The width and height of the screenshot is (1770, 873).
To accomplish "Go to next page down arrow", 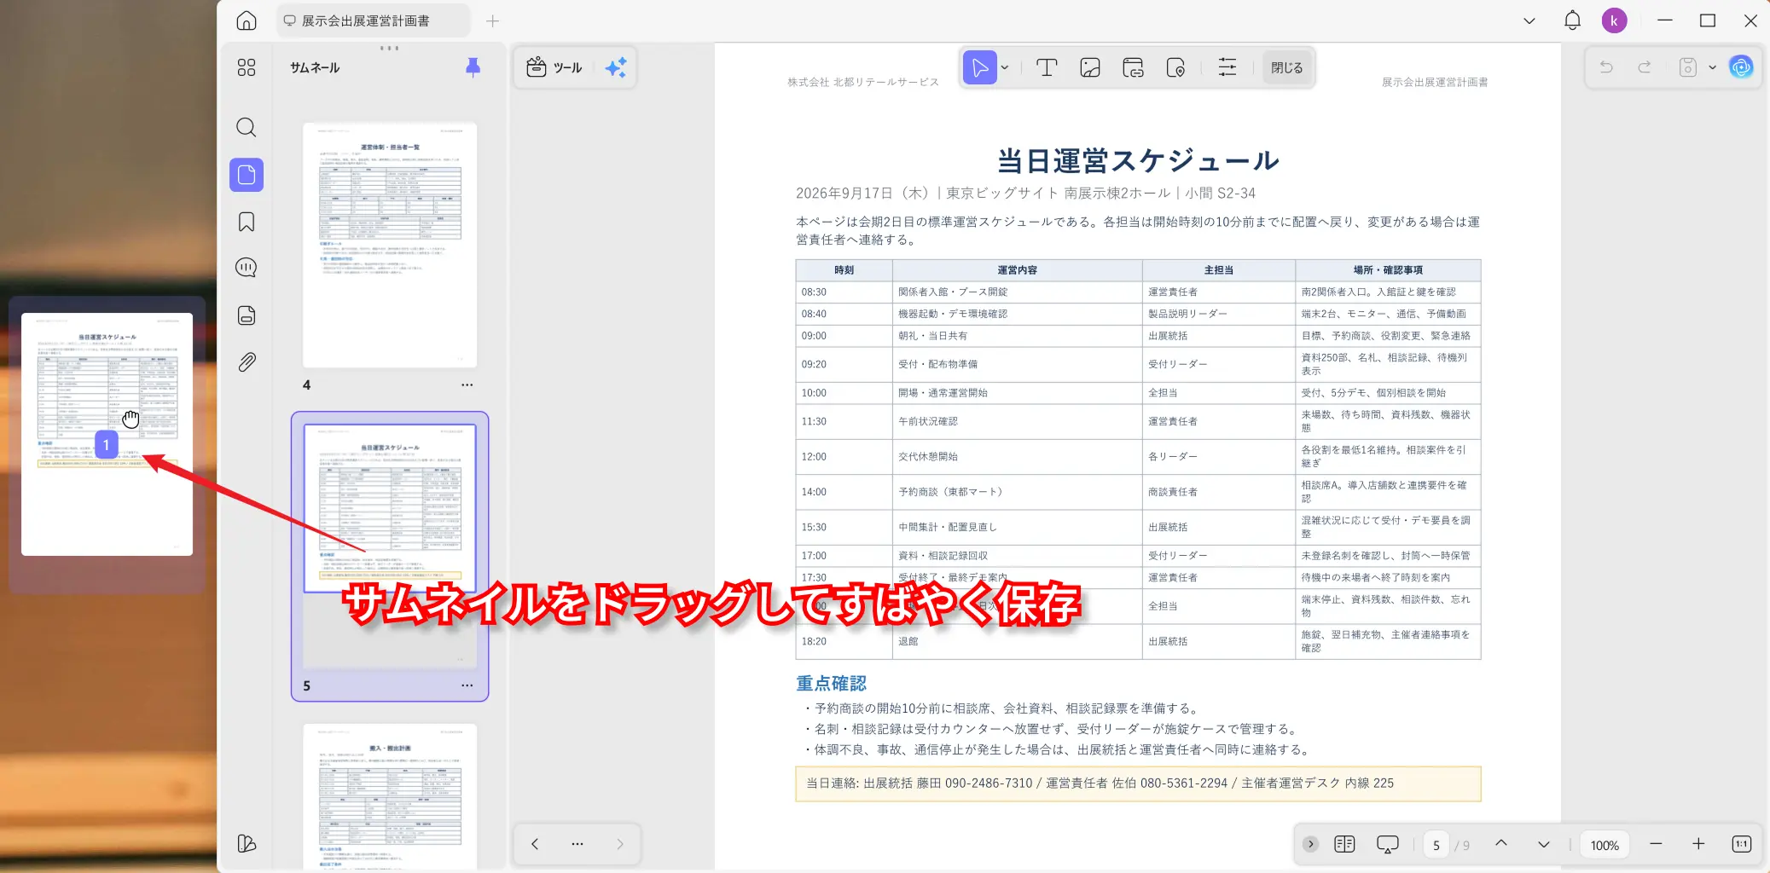I will click(1544, 844).
